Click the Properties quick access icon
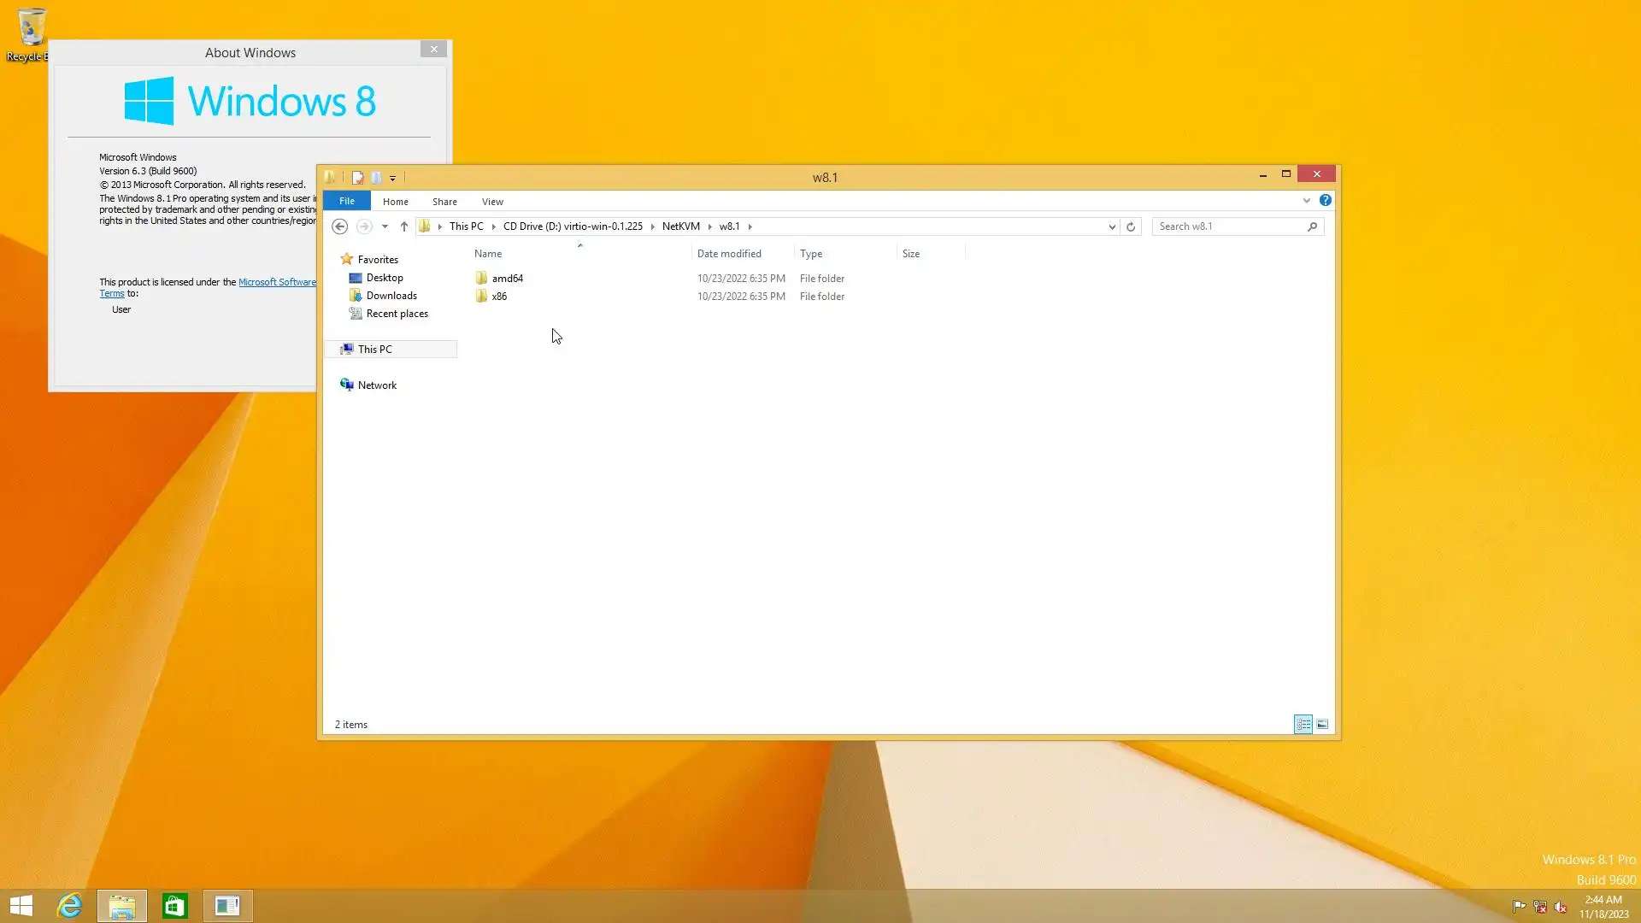 coord(357,178)
